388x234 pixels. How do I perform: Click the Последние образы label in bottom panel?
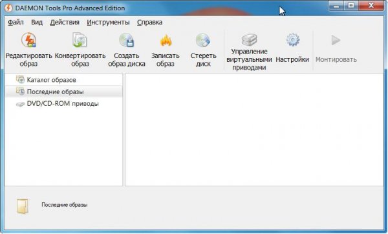[x=64, y=205]
